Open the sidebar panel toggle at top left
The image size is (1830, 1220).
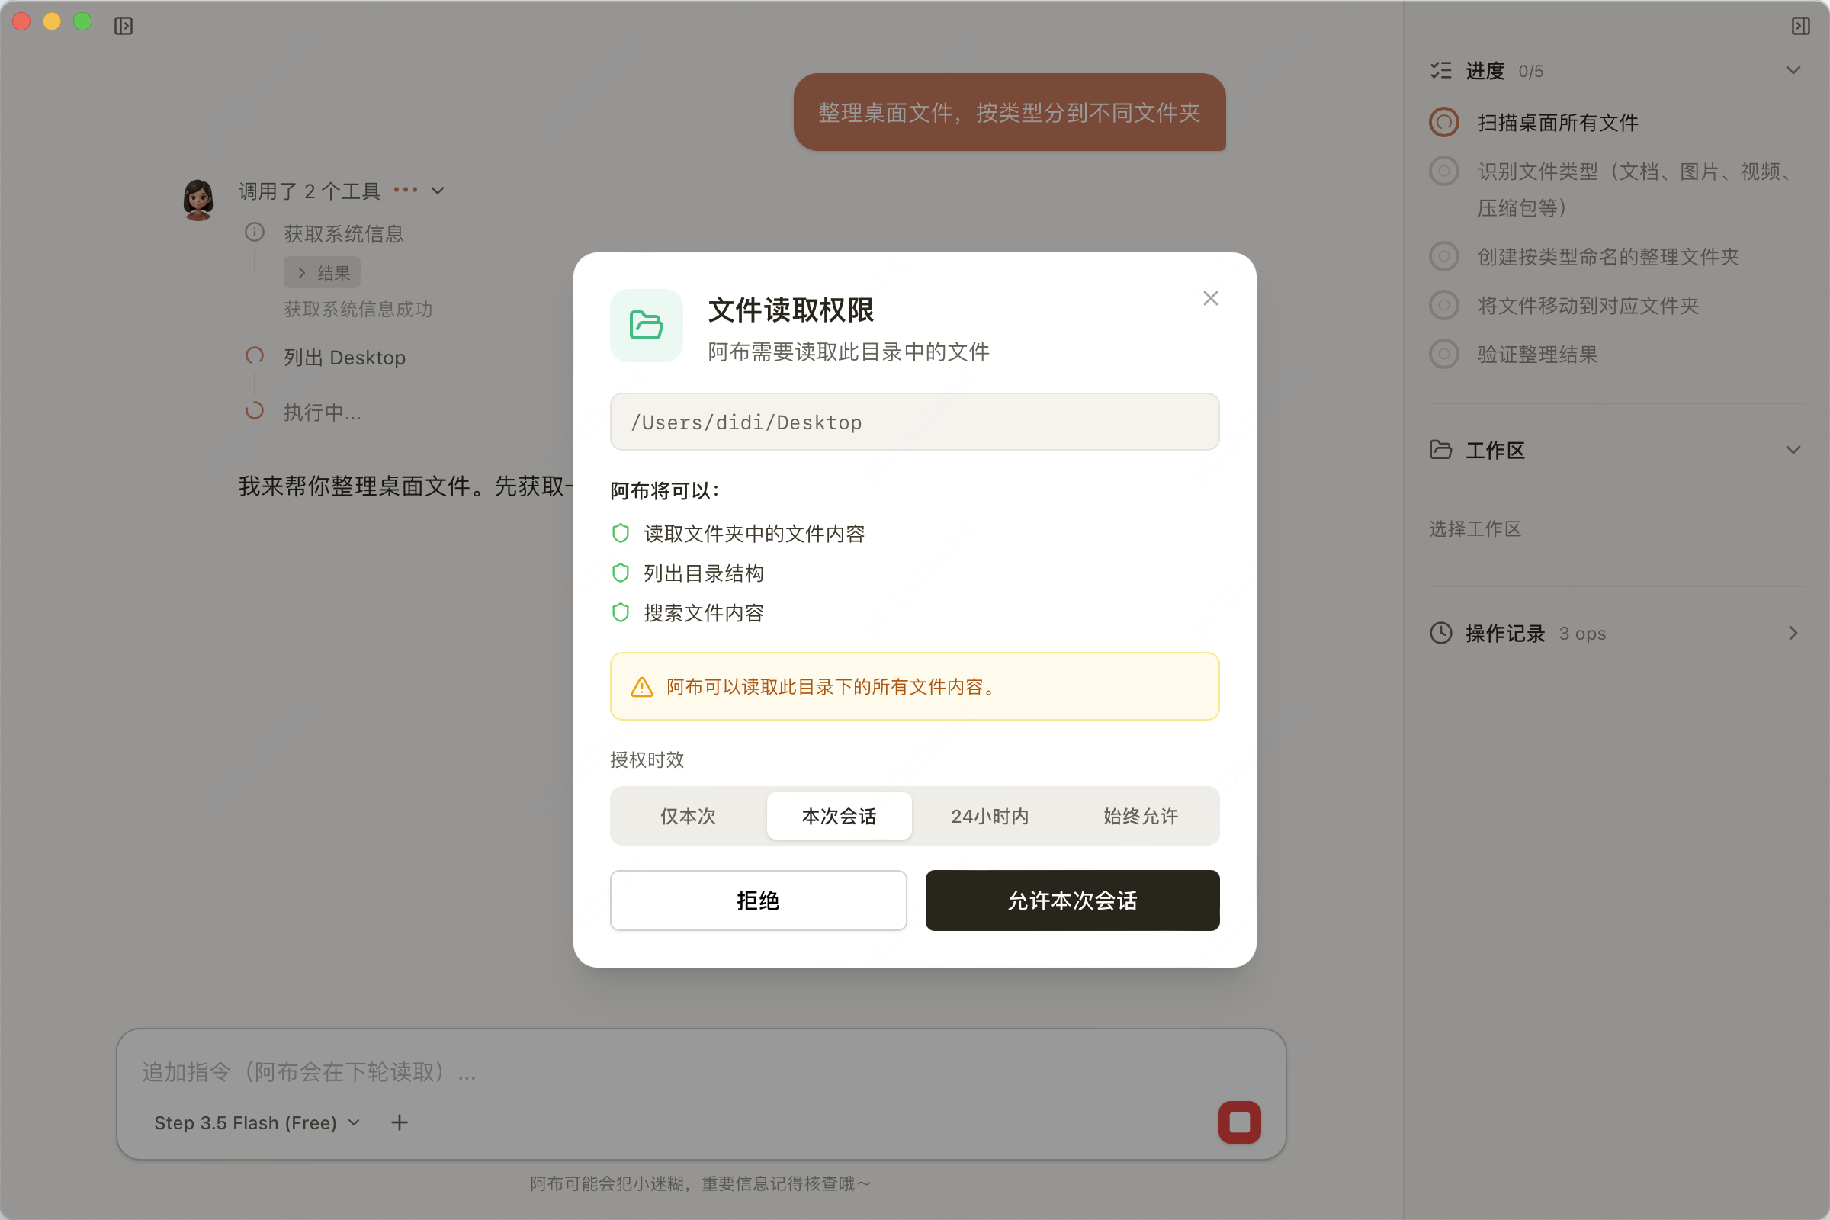[123, 25]
